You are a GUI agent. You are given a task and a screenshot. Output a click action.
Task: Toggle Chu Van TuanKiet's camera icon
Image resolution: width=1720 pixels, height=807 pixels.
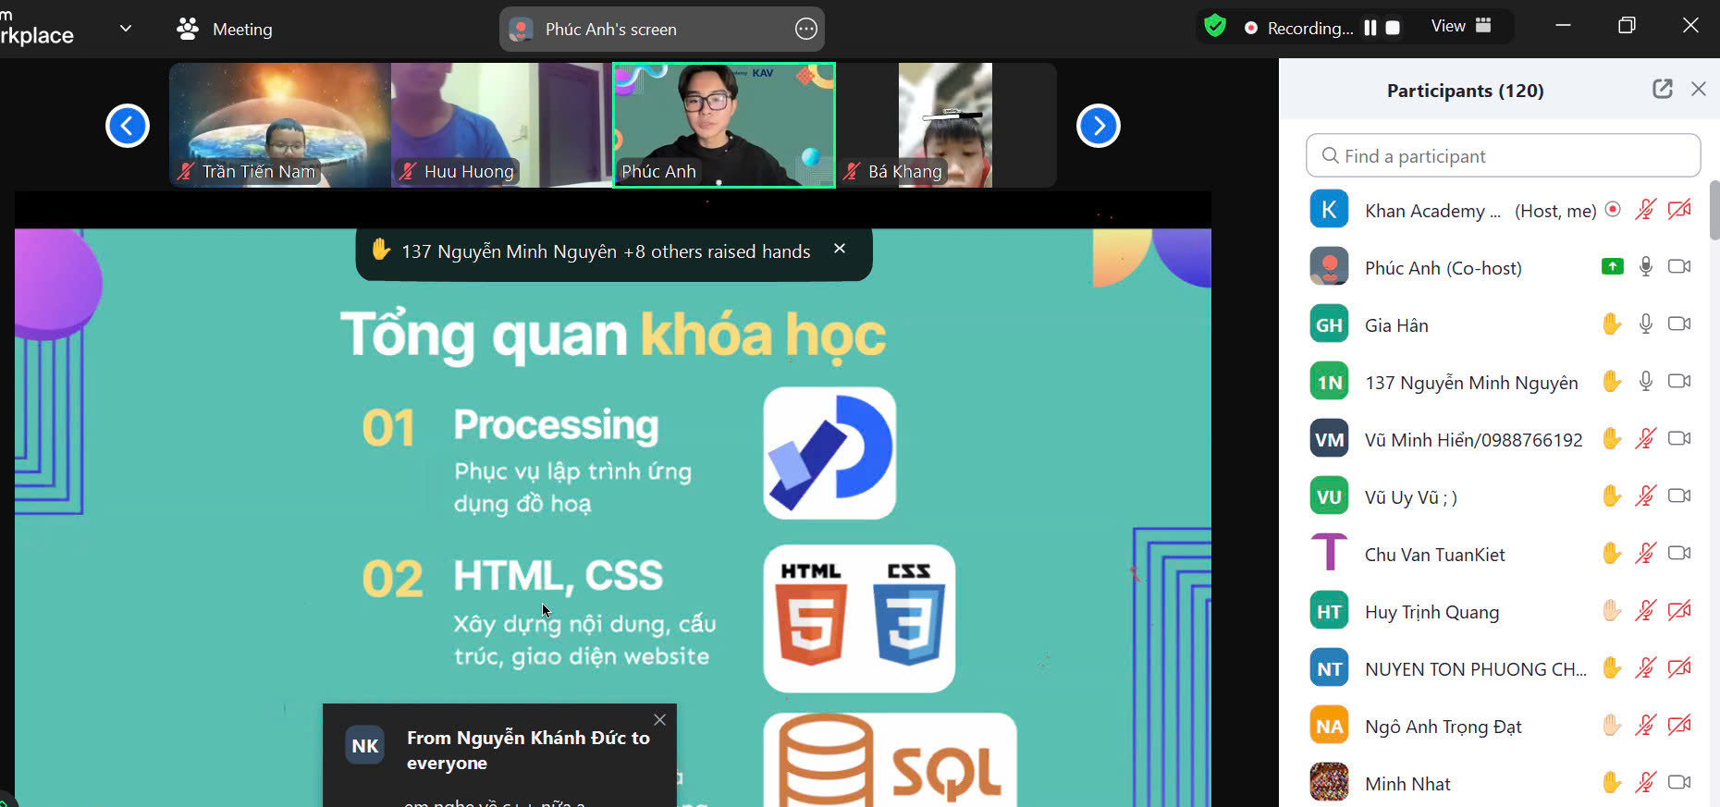tap(1679, 554)
